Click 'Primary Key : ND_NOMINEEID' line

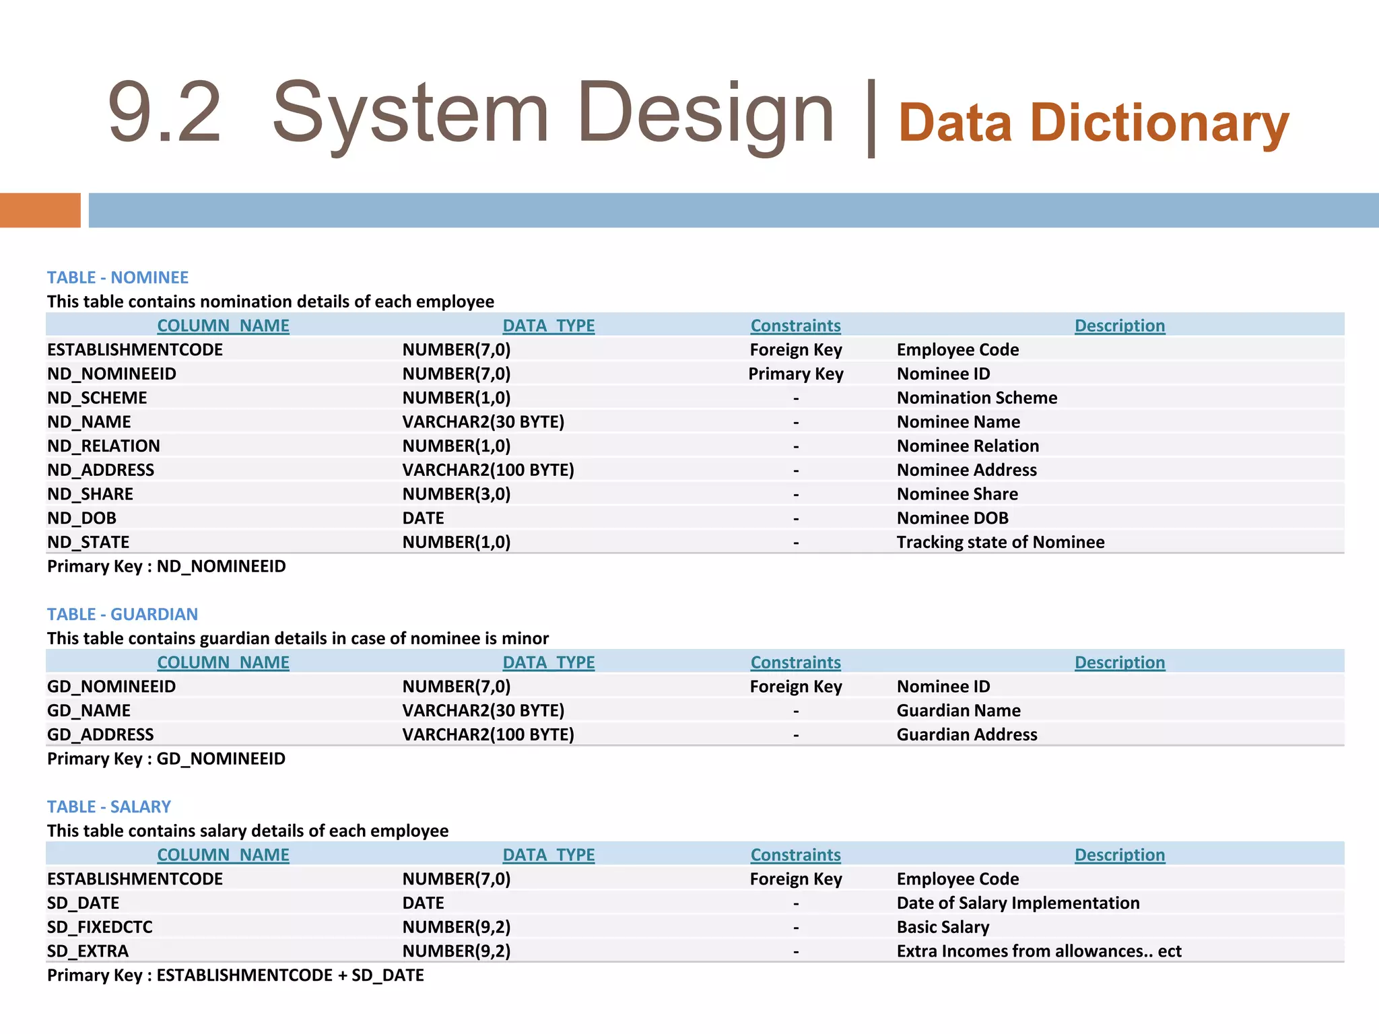[166, 567]
